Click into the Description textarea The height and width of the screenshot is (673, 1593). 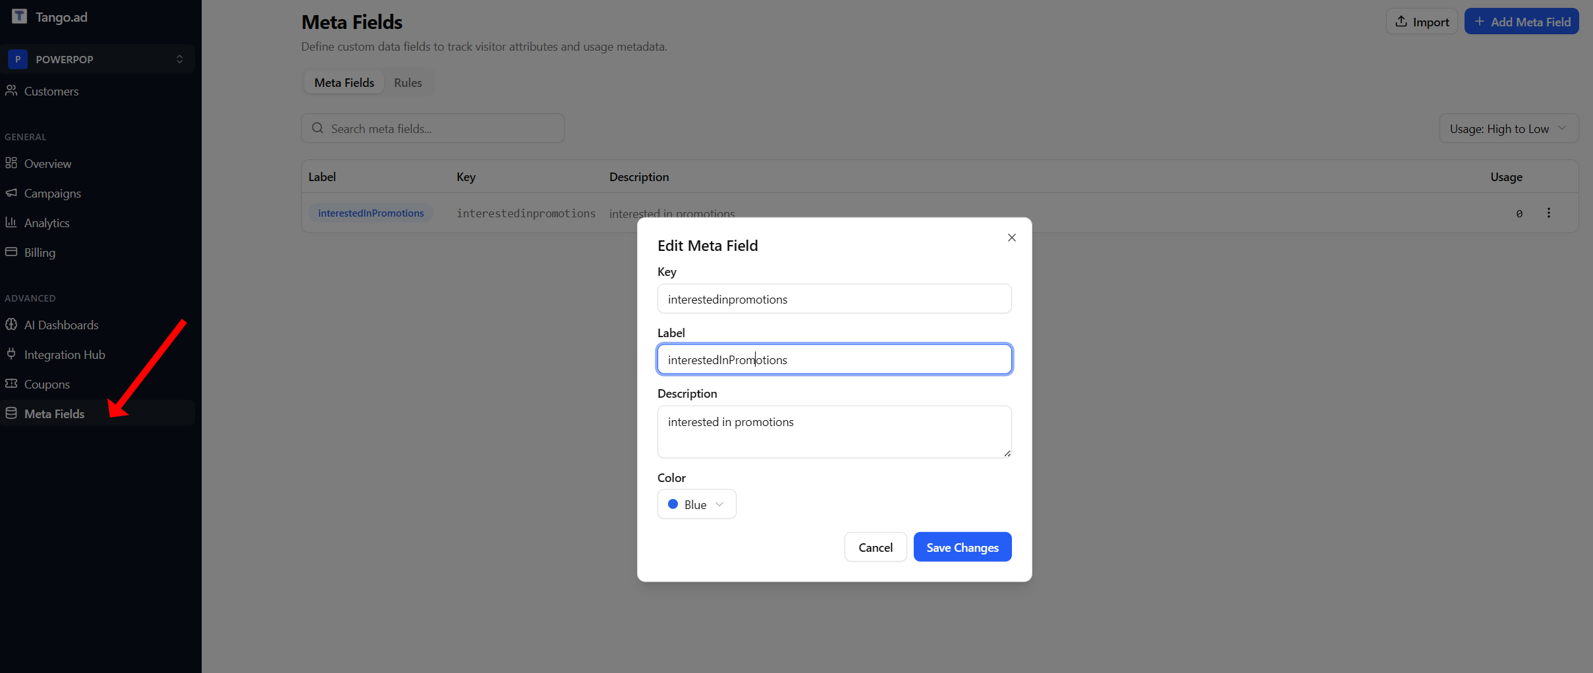point(834,432)
